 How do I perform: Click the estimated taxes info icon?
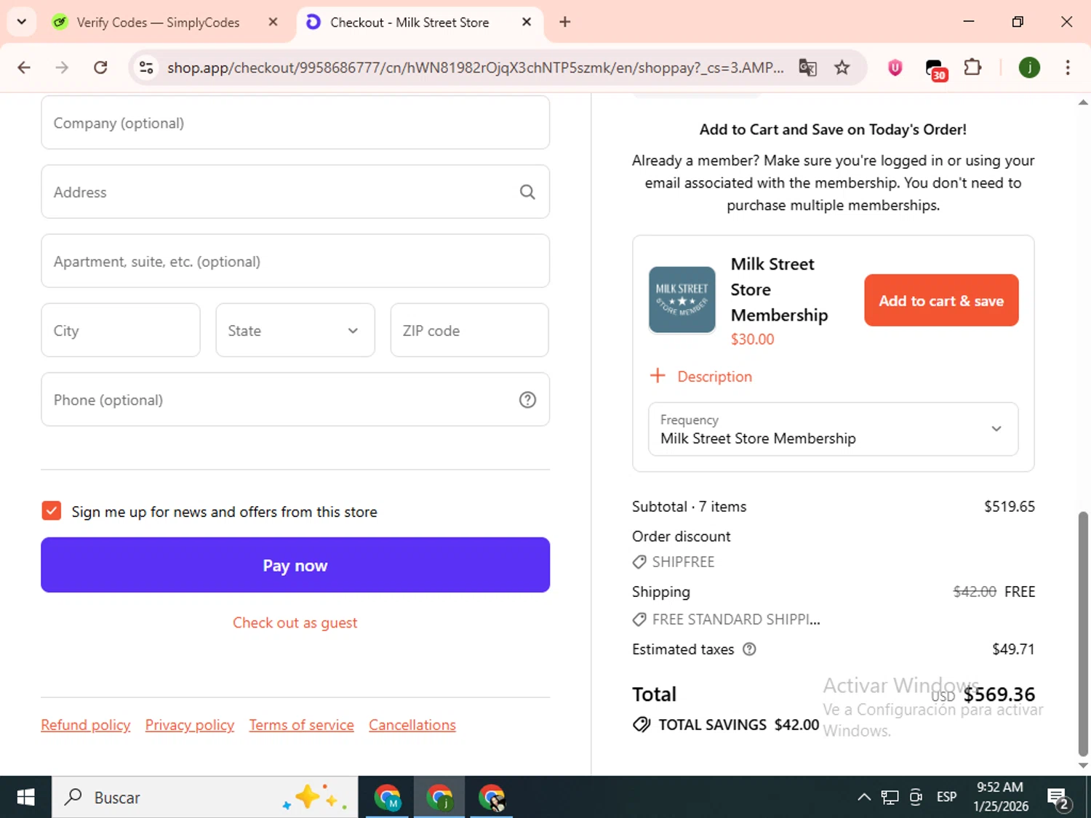749,649
